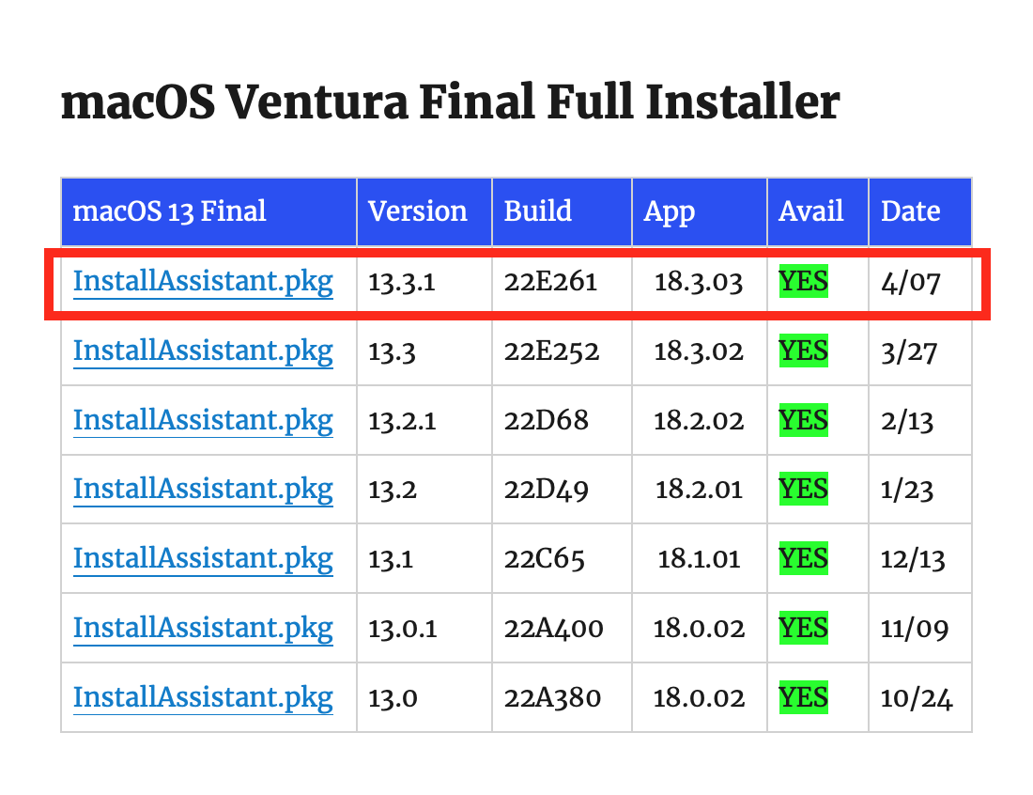The image size is (1033, 795).
Task: Select the 18.2.01 app version cell
Action: pos(699,490)
